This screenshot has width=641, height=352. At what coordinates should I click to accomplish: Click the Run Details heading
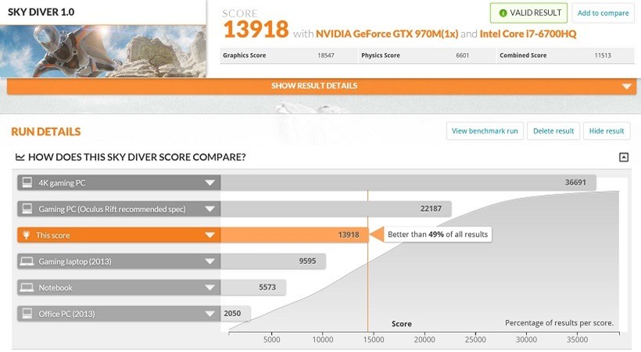pos(46,131)
